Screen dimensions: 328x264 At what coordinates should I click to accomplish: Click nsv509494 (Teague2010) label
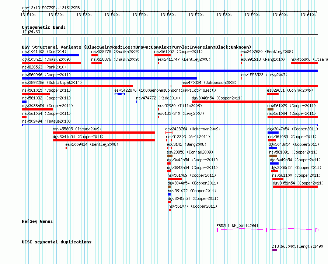point(46,121)
